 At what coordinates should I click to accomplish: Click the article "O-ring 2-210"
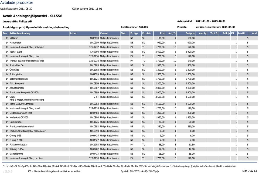point(16,140)
